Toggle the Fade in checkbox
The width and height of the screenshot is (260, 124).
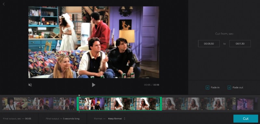[x=207, y=88]
